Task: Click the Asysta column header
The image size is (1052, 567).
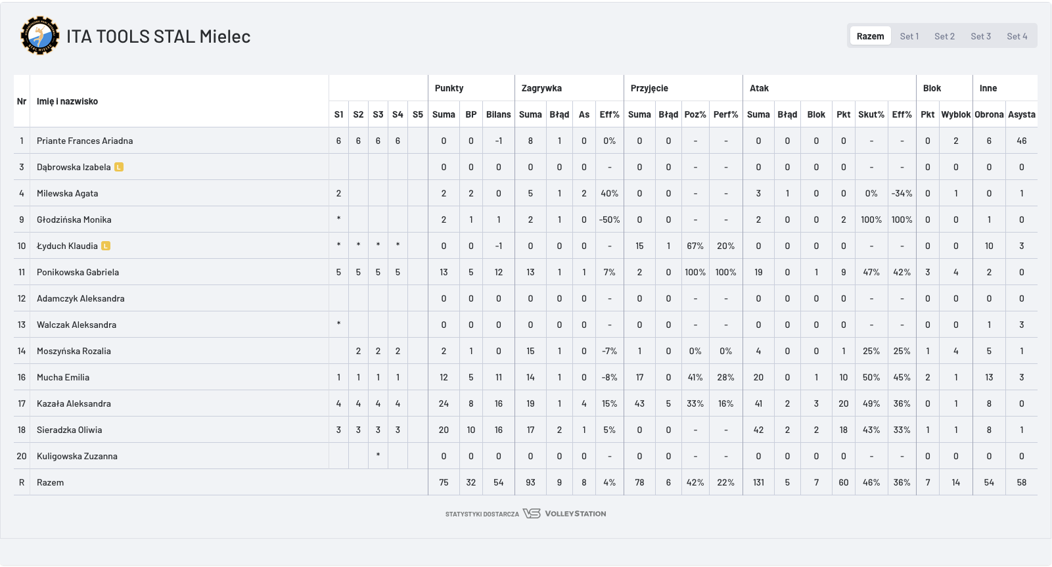Action: [x=1021, y=114]
